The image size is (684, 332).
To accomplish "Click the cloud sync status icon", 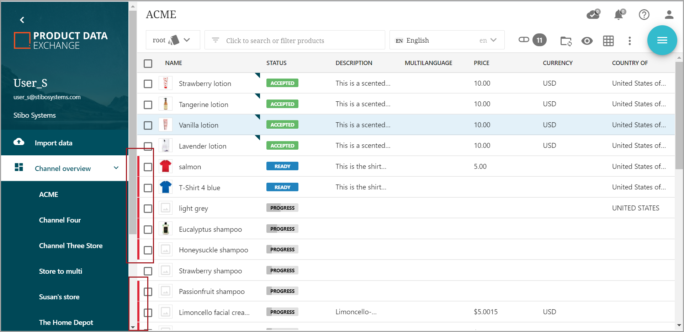I will point(593,15).
